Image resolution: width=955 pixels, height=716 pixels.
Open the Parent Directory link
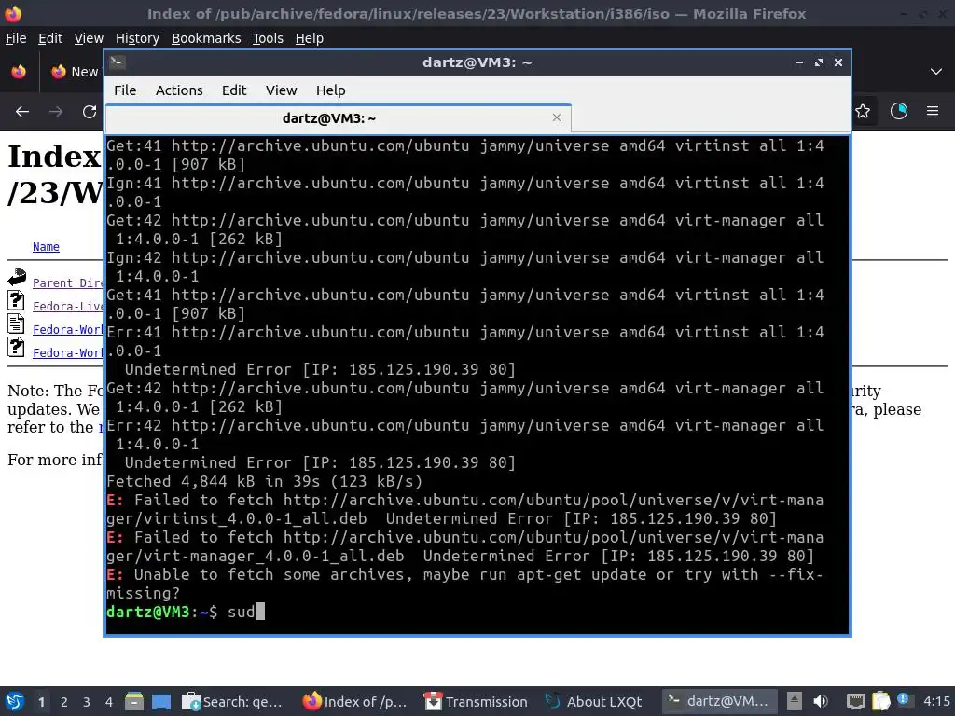(67, 282)
